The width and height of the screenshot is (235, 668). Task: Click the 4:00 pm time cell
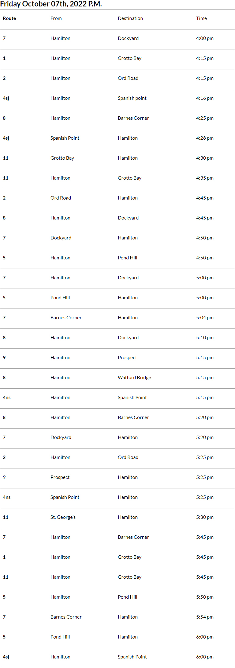[205, 38]
